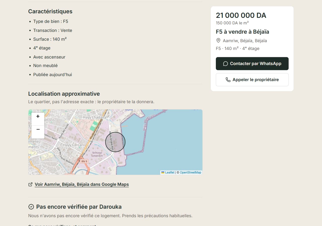Click Transaction : Vente item
This screenshot has width=322, height=226.
click(53, 30)
